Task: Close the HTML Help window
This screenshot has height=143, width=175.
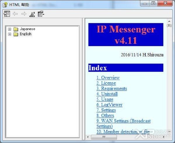Action: pos(165,4)
